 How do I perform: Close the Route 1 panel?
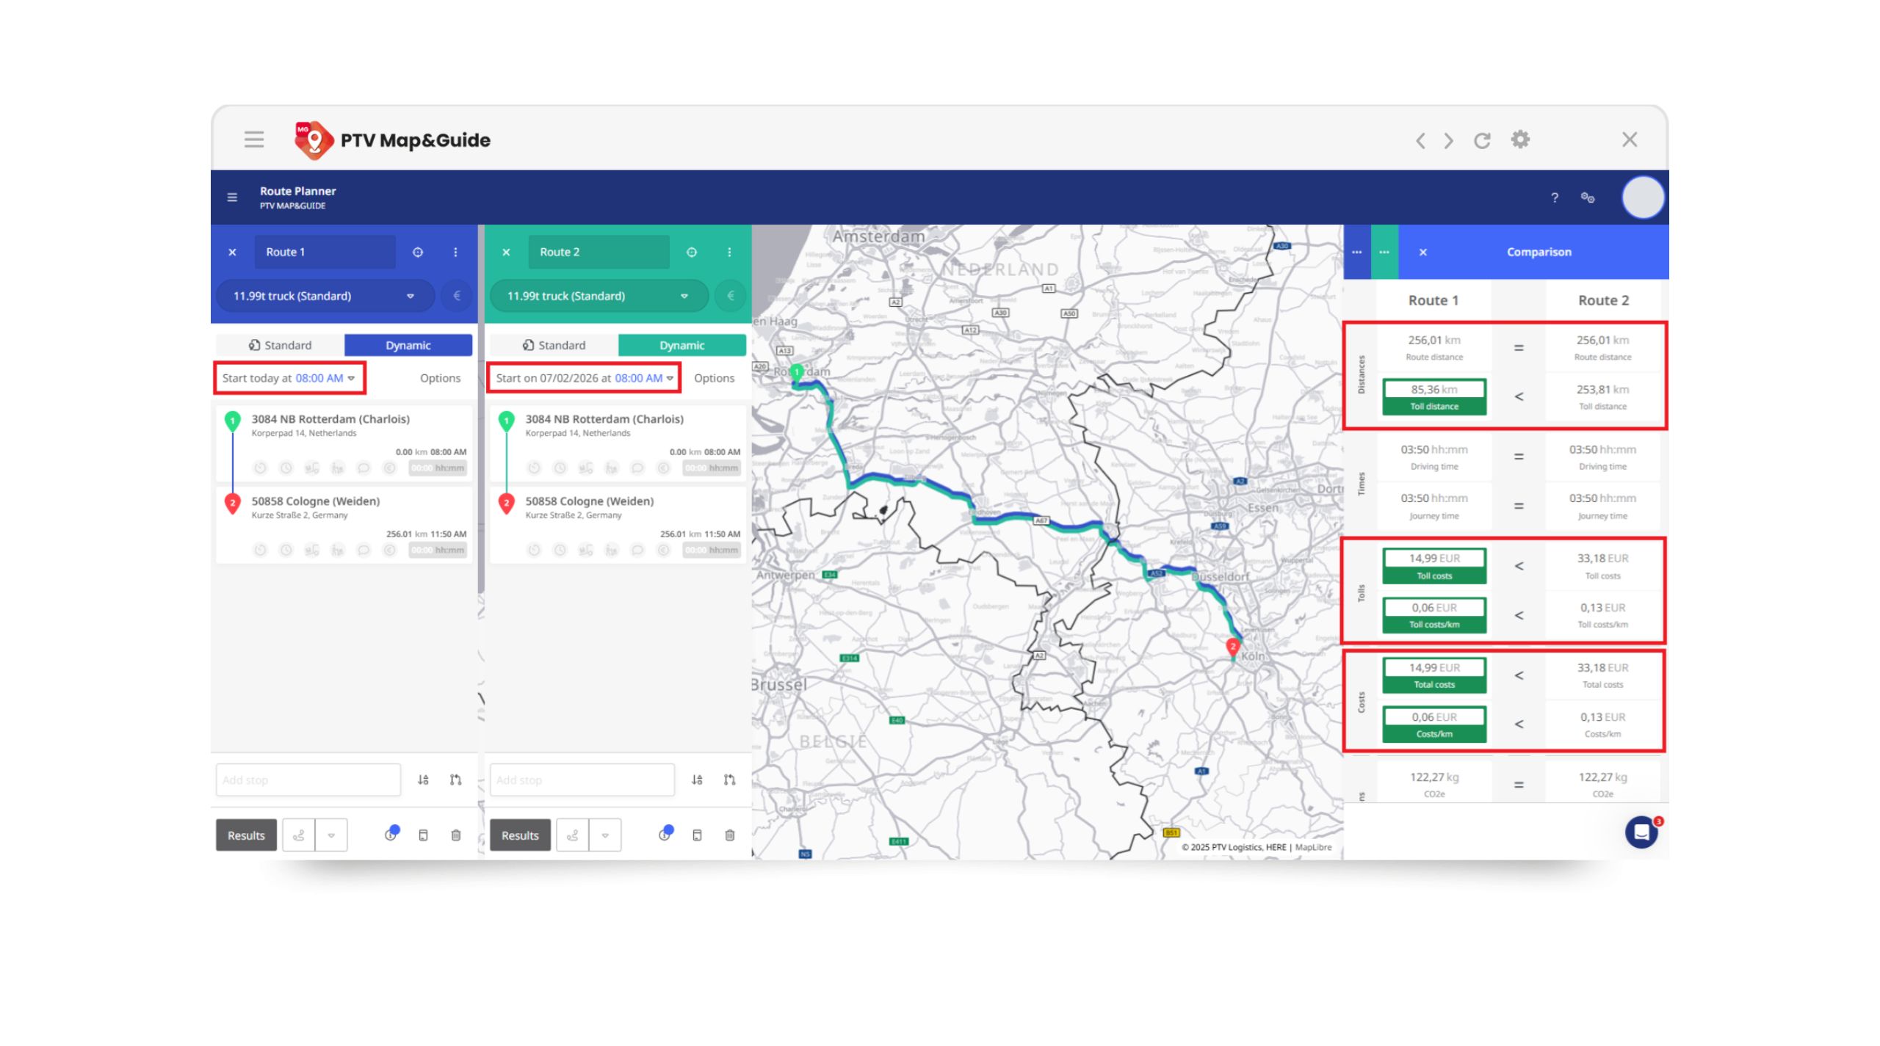coord(232,252)
